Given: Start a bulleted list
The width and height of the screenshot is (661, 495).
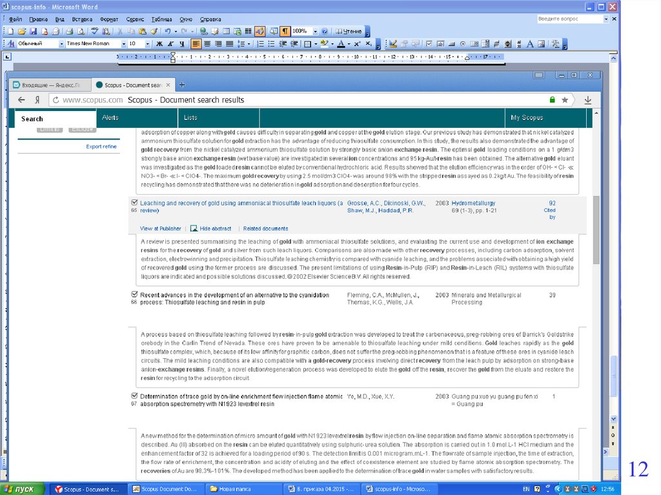Looking at the screenshot, I should (x=272, y=43).
